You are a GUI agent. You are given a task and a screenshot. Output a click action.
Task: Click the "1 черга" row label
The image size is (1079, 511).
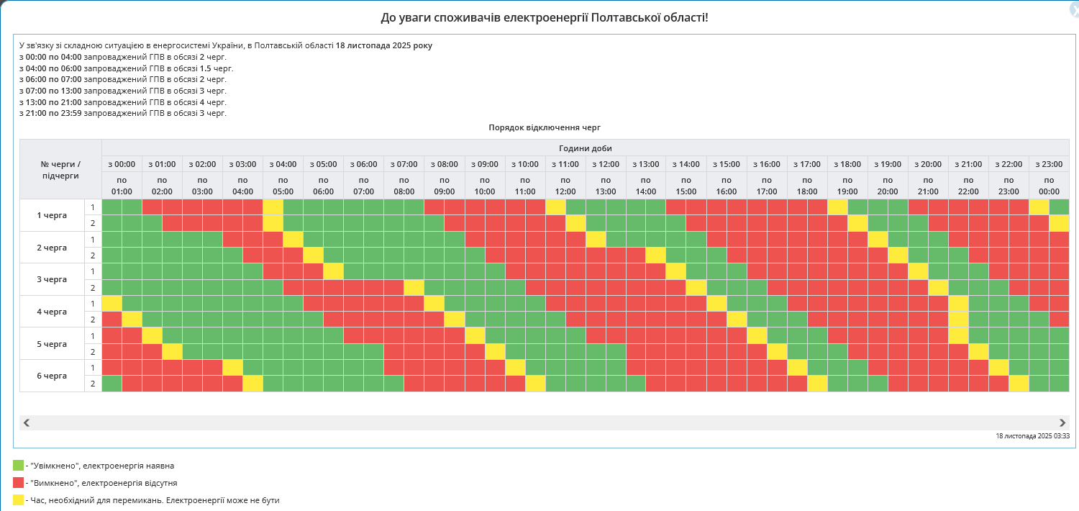pyautogui.click(x=52, y=215)
